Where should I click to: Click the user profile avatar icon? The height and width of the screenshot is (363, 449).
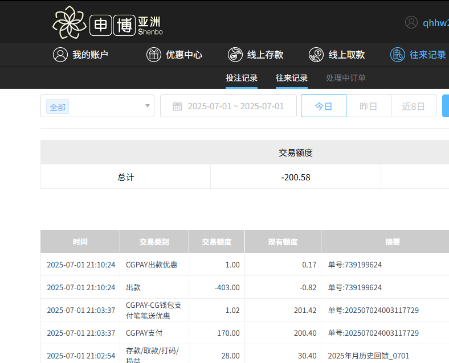411,22
